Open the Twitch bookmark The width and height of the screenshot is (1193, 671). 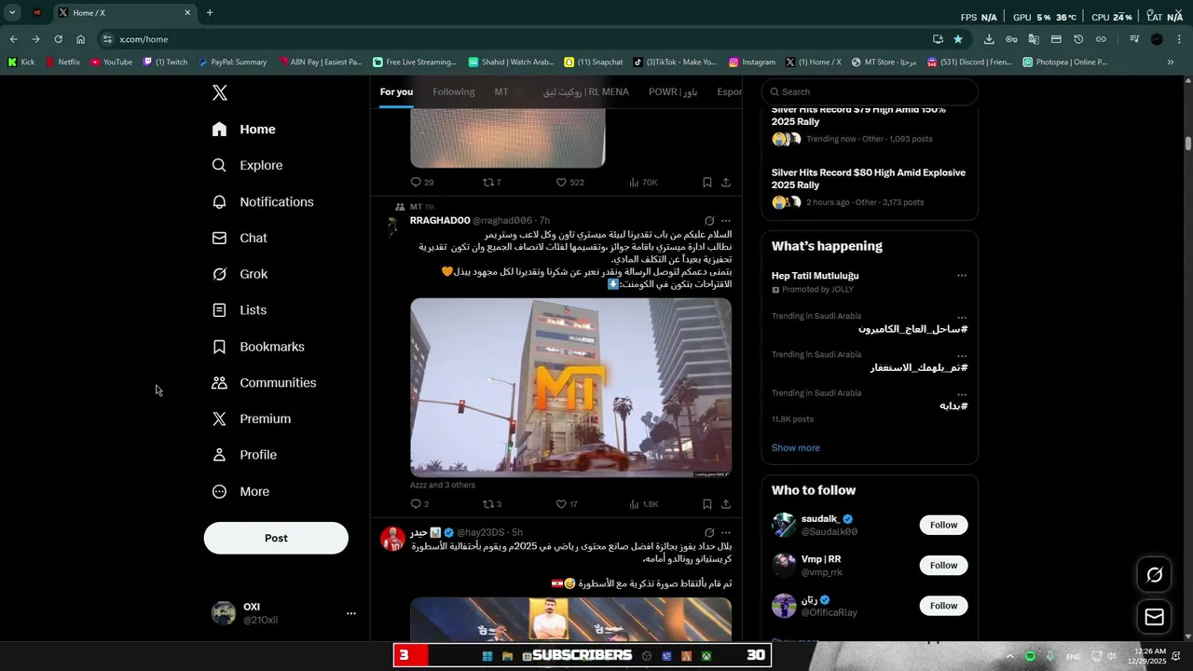[x=165, y=62]
